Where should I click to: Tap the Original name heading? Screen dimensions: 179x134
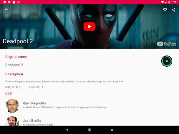(16, 57)
